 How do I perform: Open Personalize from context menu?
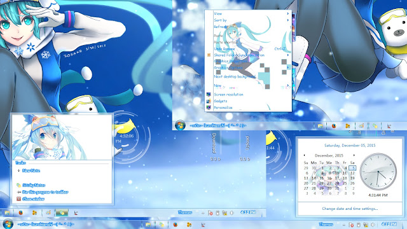[223, 108]
